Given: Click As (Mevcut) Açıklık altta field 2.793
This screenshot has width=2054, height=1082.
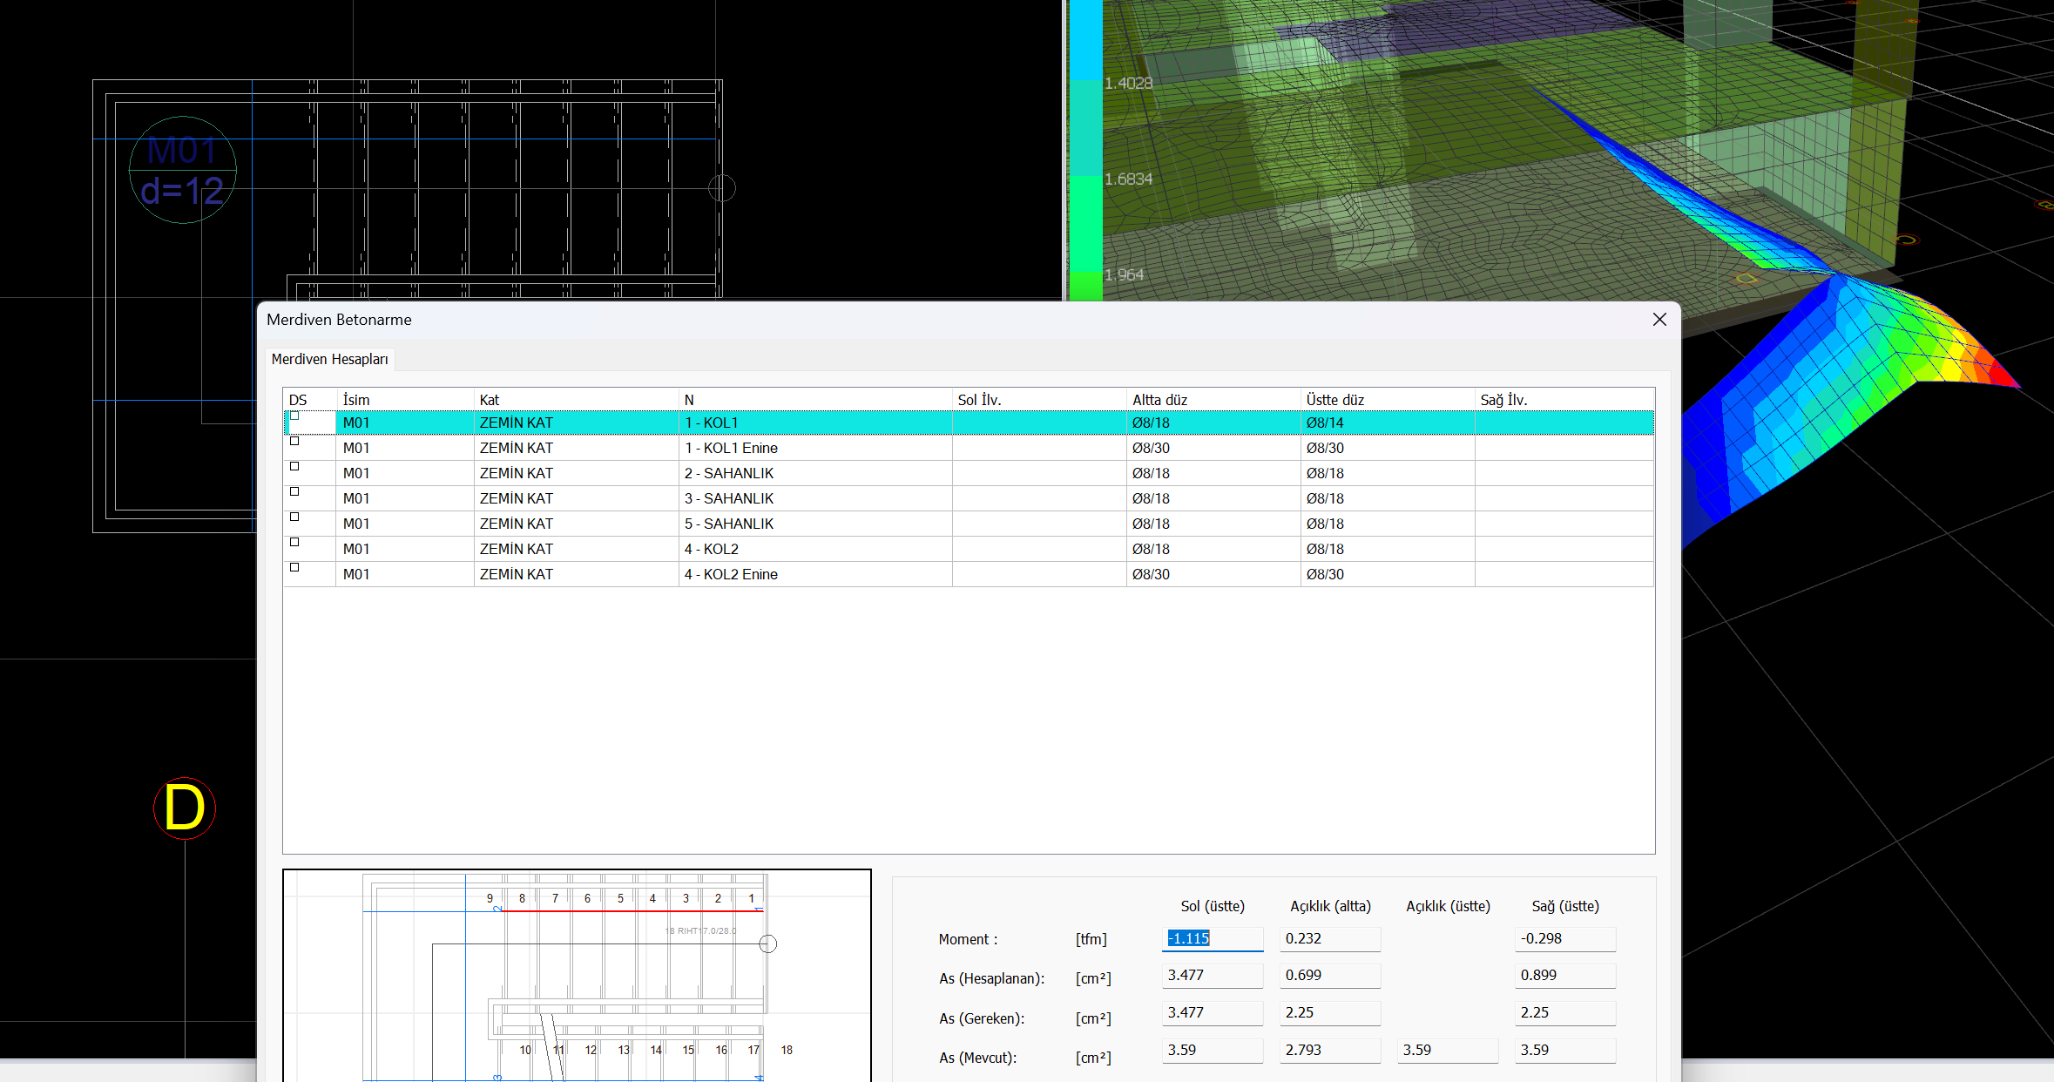Looking at the screenshot, I should coord(1330,1051).
